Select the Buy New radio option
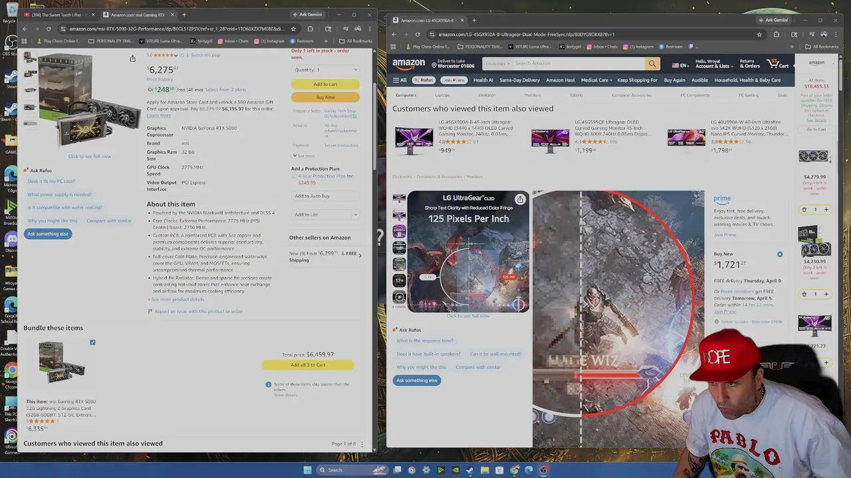This screenshot has height=478, width=851. point(780,254)
